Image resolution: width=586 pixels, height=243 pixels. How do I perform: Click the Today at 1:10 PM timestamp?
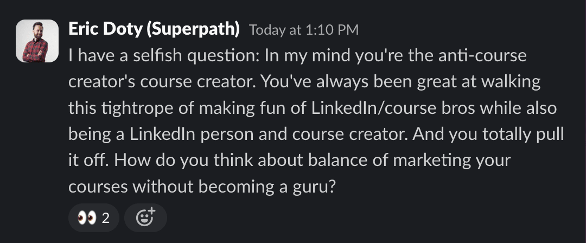point(304,30)
